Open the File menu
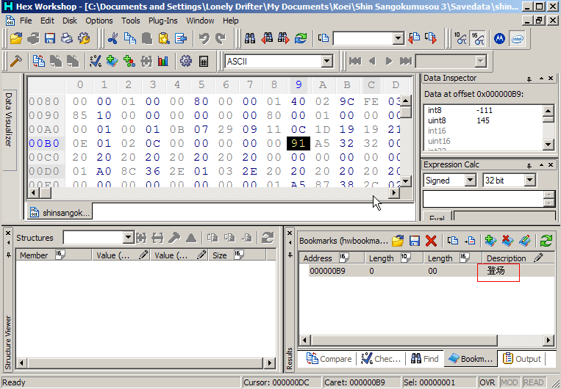 point(26,21)
